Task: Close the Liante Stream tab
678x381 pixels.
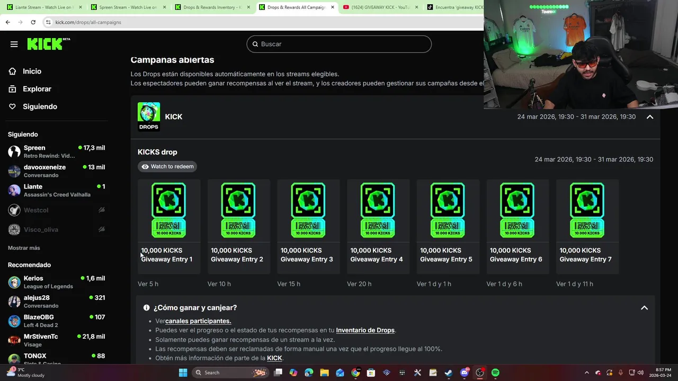Action: pos(80,7)
